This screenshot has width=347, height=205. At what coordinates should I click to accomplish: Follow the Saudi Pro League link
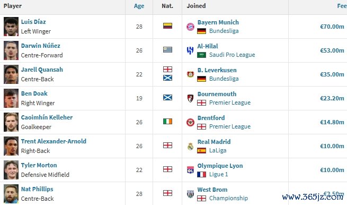coord(232,55)
